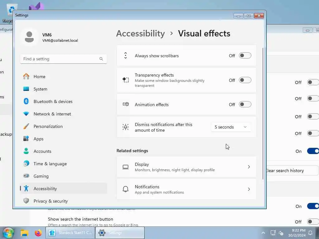Switch to Stardock Start11 taskbar button
Screen dimensions: 319x239
70,233
